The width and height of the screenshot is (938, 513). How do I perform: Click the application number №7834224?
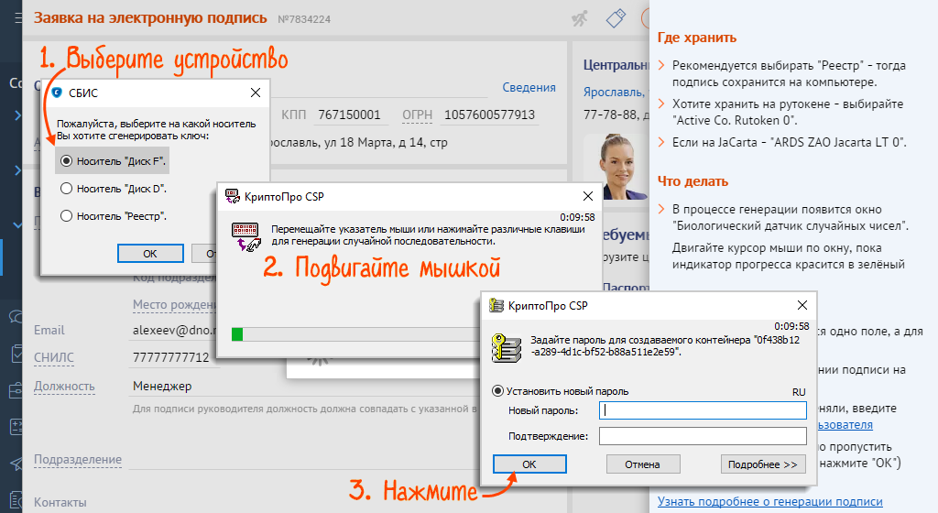point(304,19)
